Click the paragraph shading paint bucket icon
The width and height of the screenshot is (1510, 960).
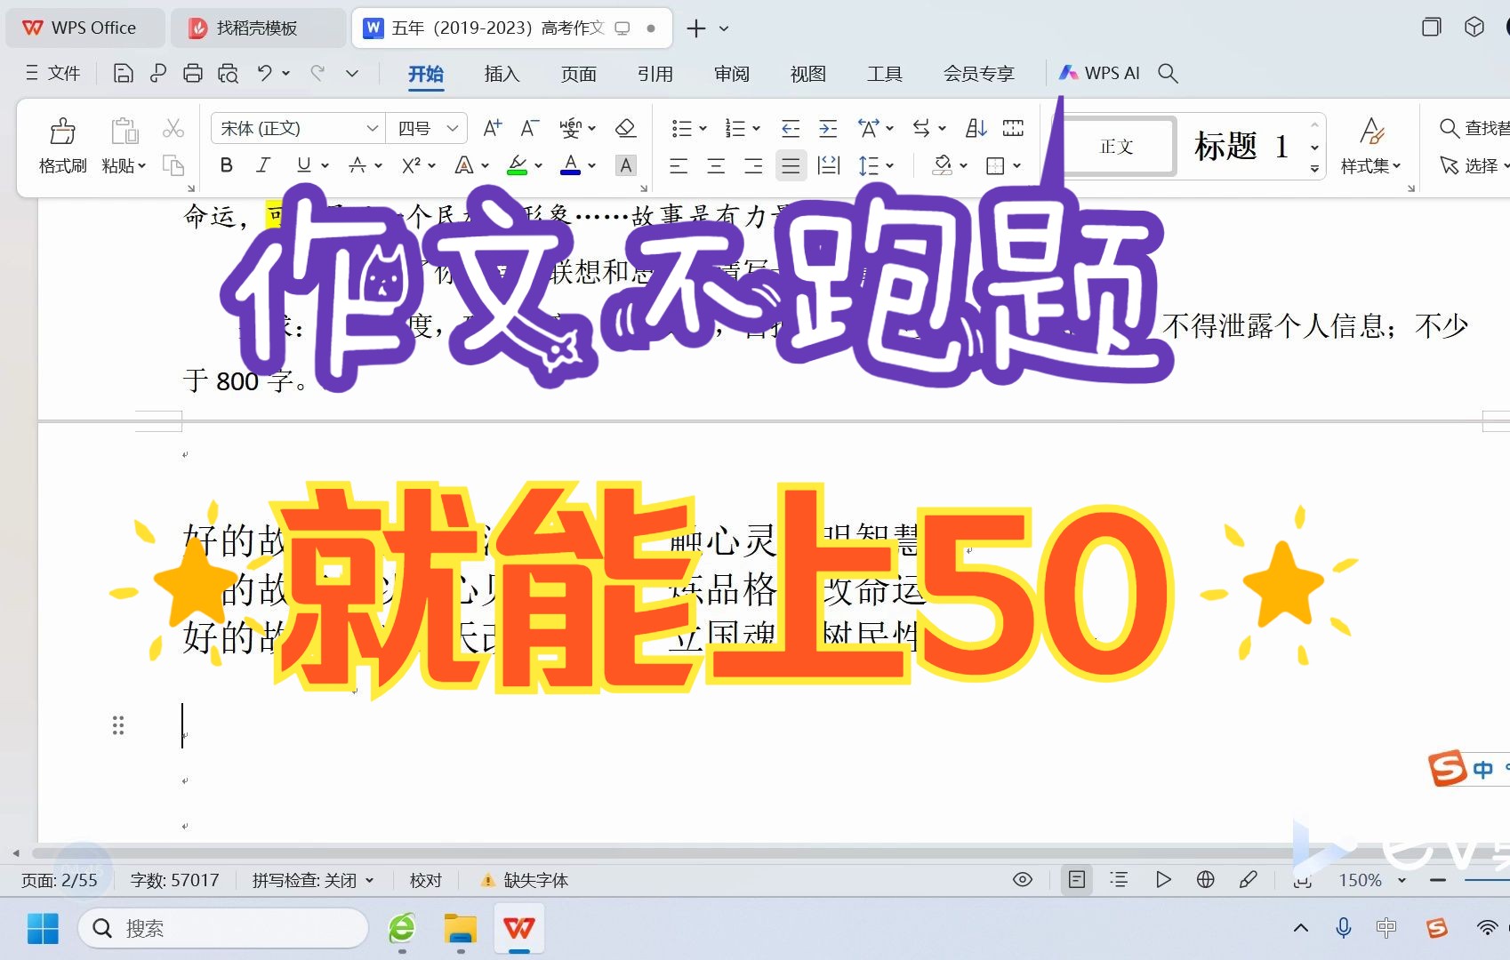[942, 165]
